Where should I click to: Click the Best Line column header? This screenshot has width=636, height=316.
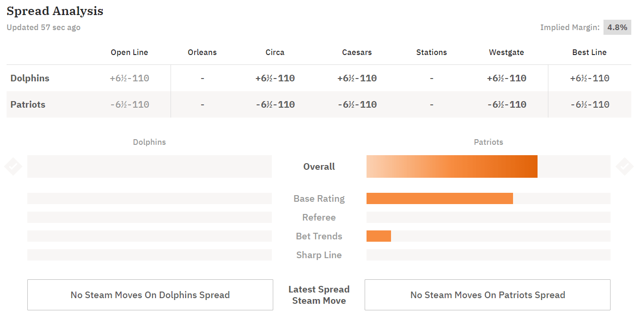click(x=589, y=52)
